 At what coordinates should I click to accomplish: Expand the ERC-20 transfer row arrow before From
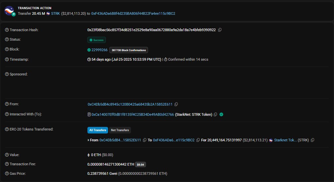point(88,140)
